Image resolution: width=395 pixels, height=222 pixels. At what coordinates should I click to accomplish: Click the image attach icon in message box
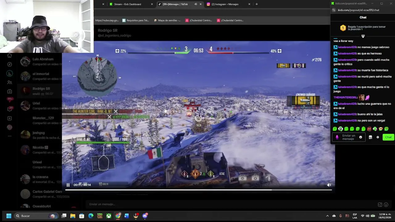click(x=380, y=204)
